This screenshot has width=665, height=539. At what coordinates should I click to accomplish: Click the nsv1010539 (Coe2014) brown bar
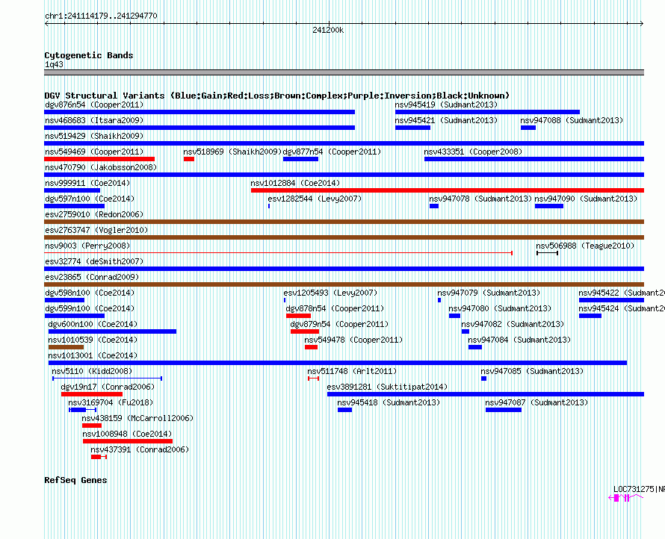click(66, 347)
